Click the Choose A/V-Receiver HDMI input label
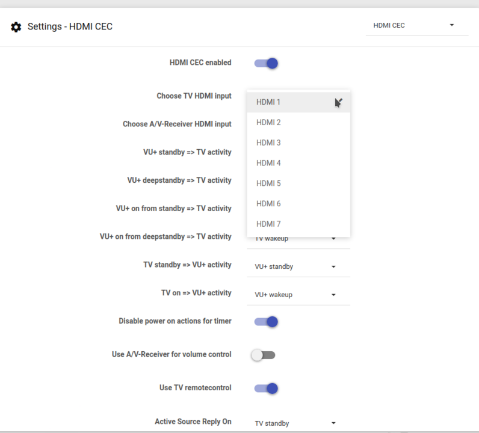This screenshot has width=479, height=433. point(177,124)
